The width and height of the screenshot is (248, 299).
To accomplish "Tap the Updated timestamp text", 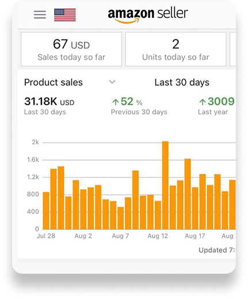I will point(217,250).
